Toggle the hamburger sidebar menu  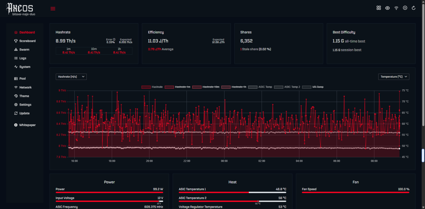pyautogui.click(x=53, y=9)
